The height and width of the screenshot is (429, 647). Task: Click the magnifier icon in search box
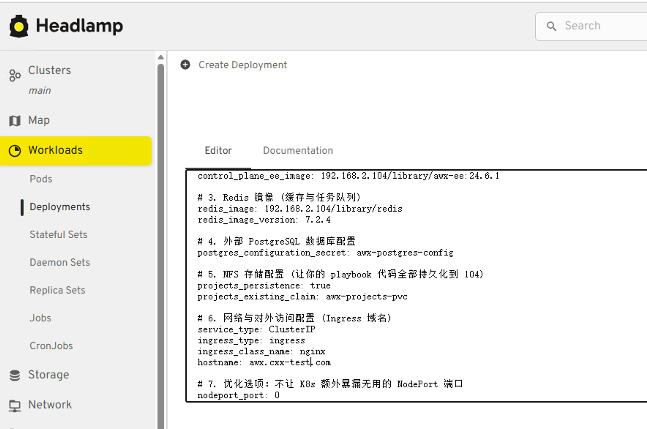551,26
